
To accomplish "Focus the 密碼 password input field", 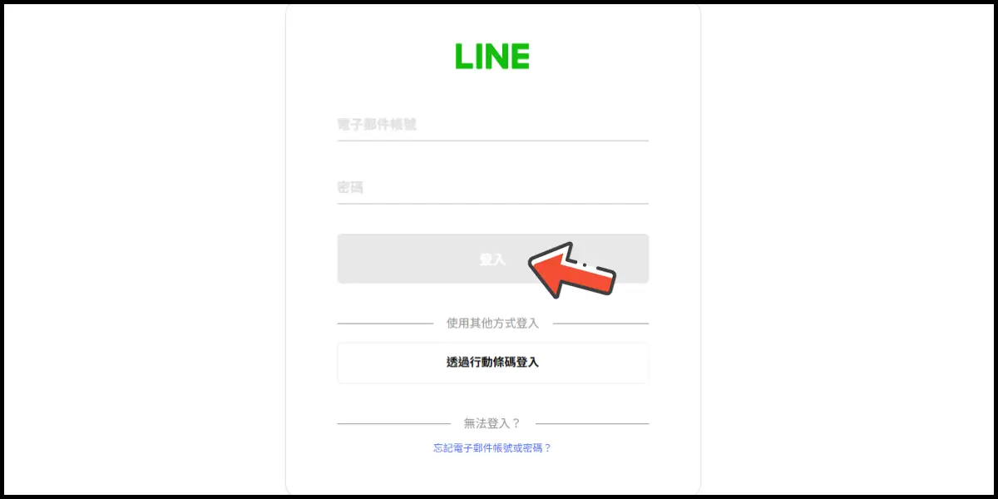I will click(x=492, y=188).
